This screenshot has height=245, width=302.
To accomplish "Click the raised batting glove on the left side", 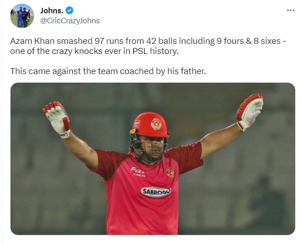I will pos(57,119).
